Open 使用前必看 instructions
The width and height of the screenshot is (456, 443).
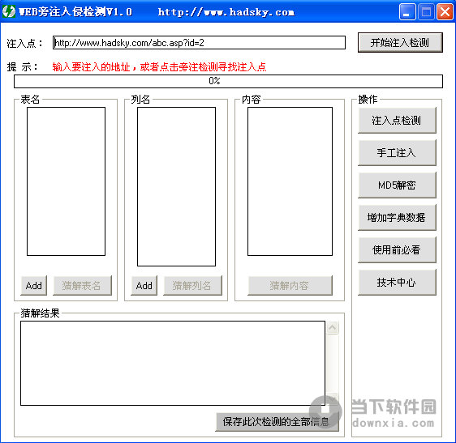397,250
